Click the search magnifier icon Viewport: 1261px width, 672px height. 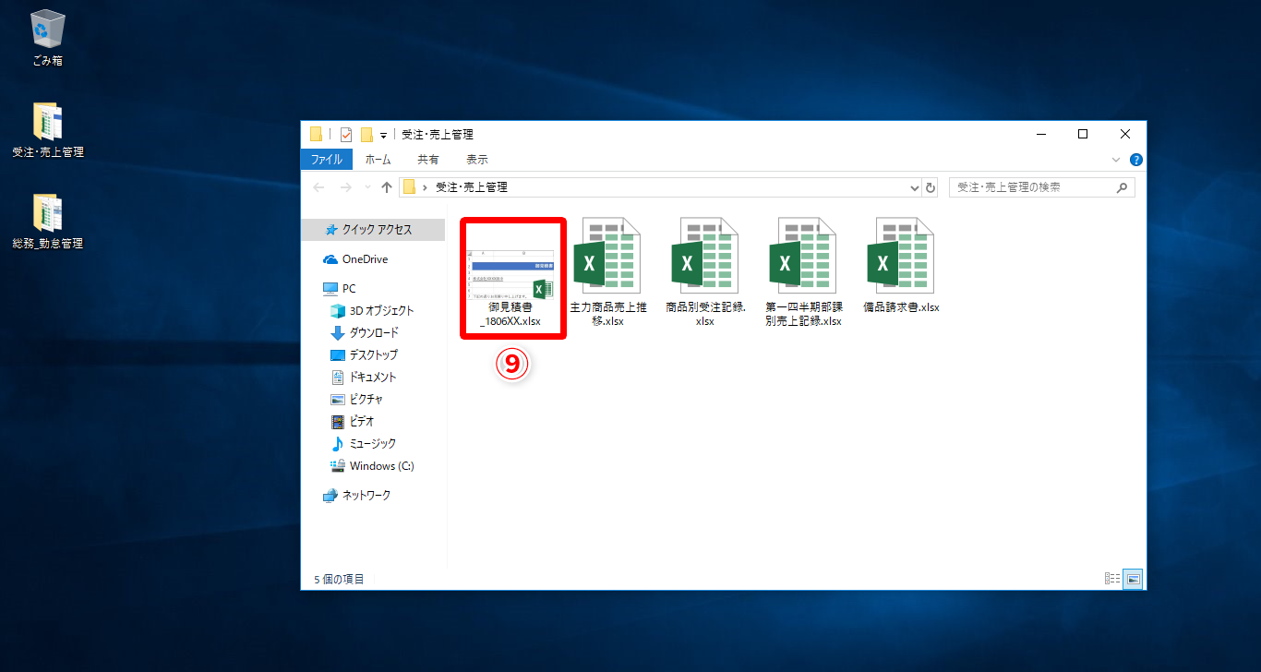1122,187
